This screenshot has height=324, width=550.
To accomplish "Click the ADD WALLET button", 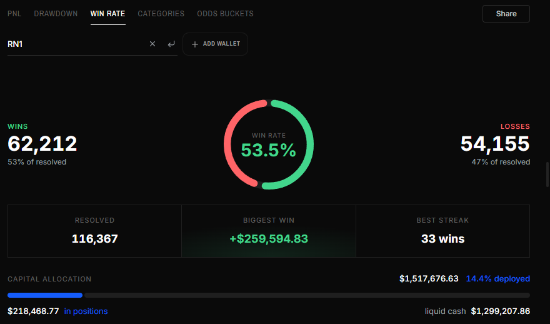I will pyautogui.click(x=216, y=44).
